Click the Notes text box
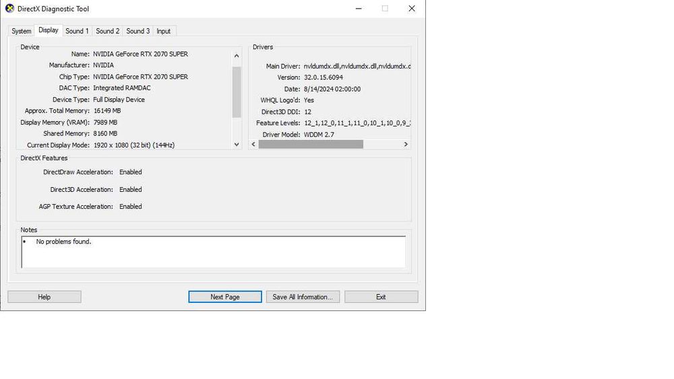The image size is (674, 379). pyautogui.click(x=213, y=252)
